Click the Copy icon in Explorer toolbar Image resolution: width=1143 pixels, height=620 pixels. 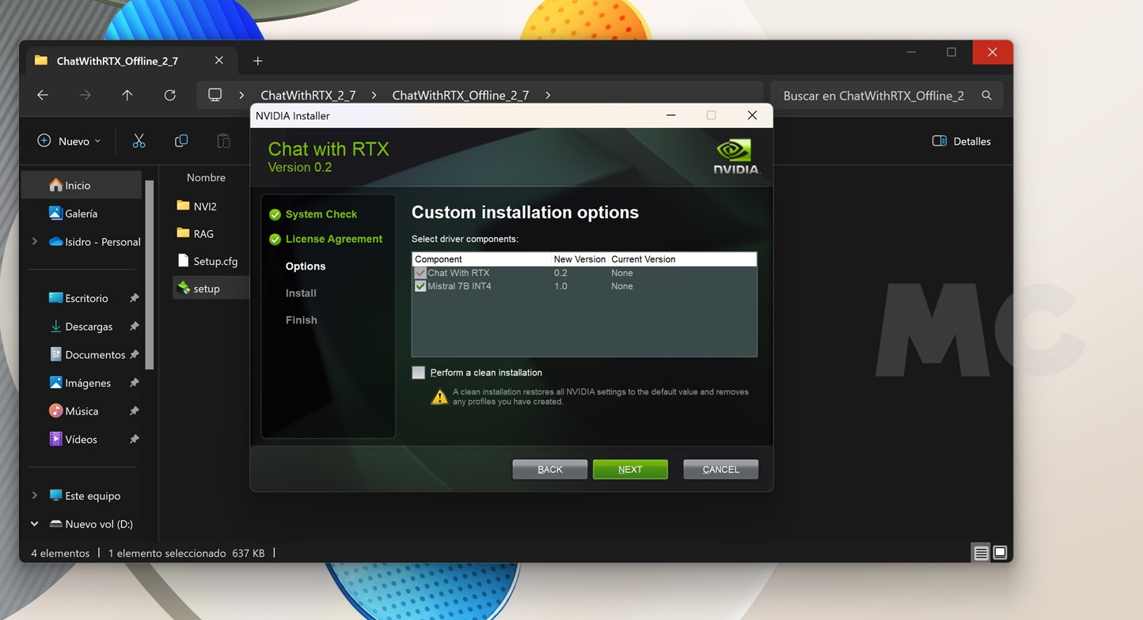(x=181, y=141)
